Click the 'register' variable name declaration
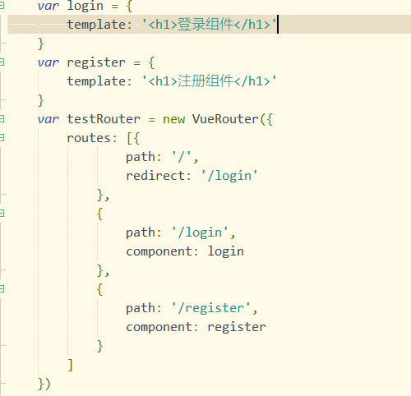The image size is (411, 396). point(96,63)
